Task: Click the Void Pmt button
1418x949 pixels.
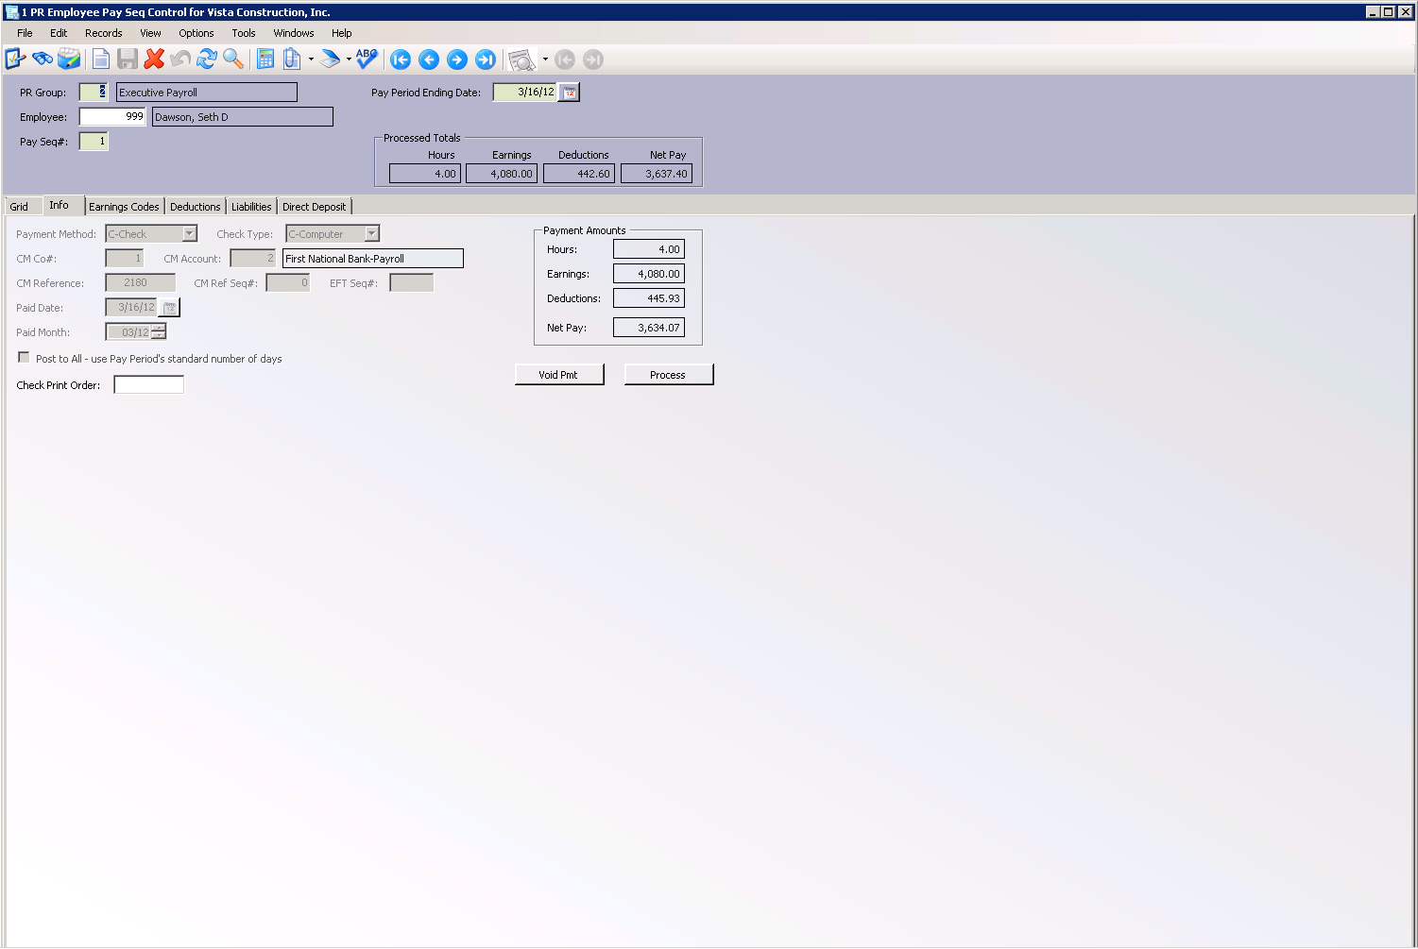Action: tap(559, 375)
